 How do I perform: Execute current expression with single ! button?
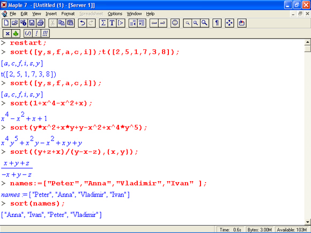pyautogui.click(x=36, y=33)
